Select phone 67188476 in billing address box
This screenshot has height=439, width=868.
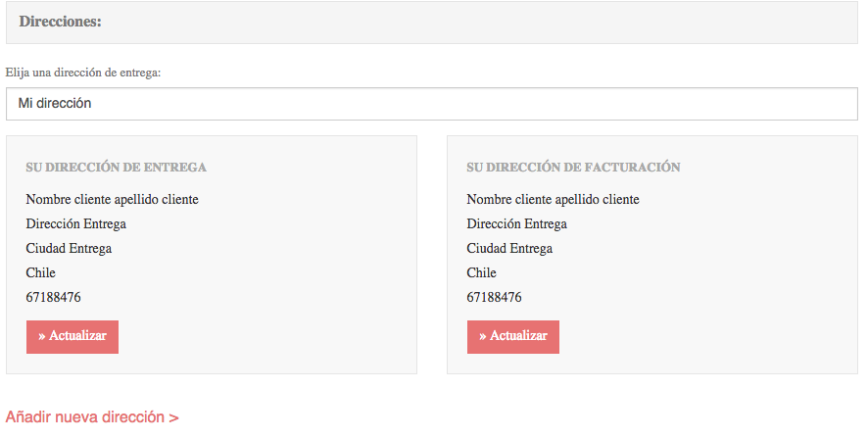pos(495,297)
